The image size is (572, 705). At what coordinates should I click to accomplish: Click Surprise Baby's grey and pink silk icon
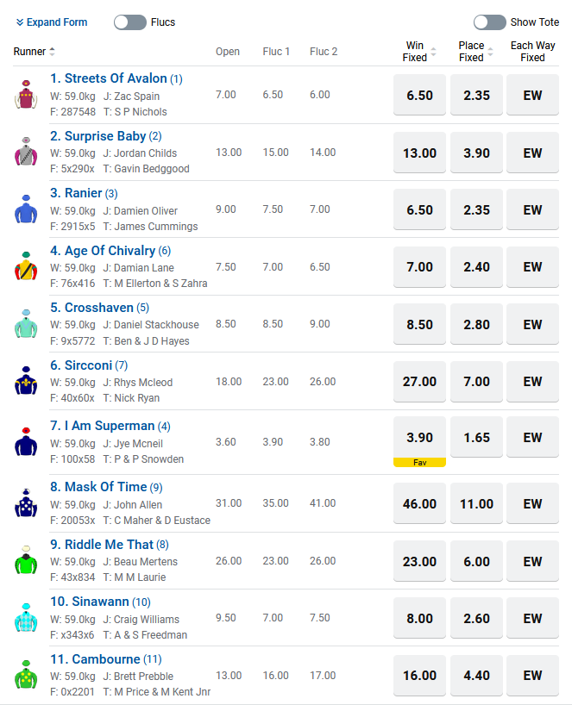(x=26, y=152)
